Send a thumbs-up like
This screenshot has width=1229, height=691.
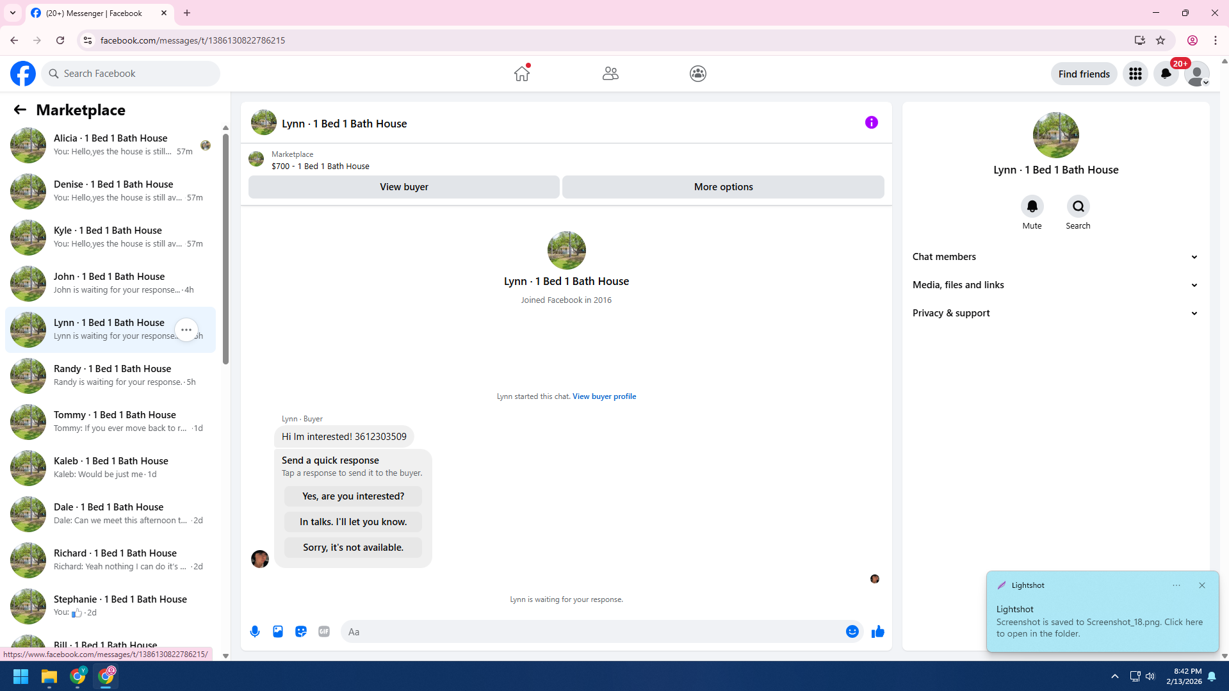[878, 631]
